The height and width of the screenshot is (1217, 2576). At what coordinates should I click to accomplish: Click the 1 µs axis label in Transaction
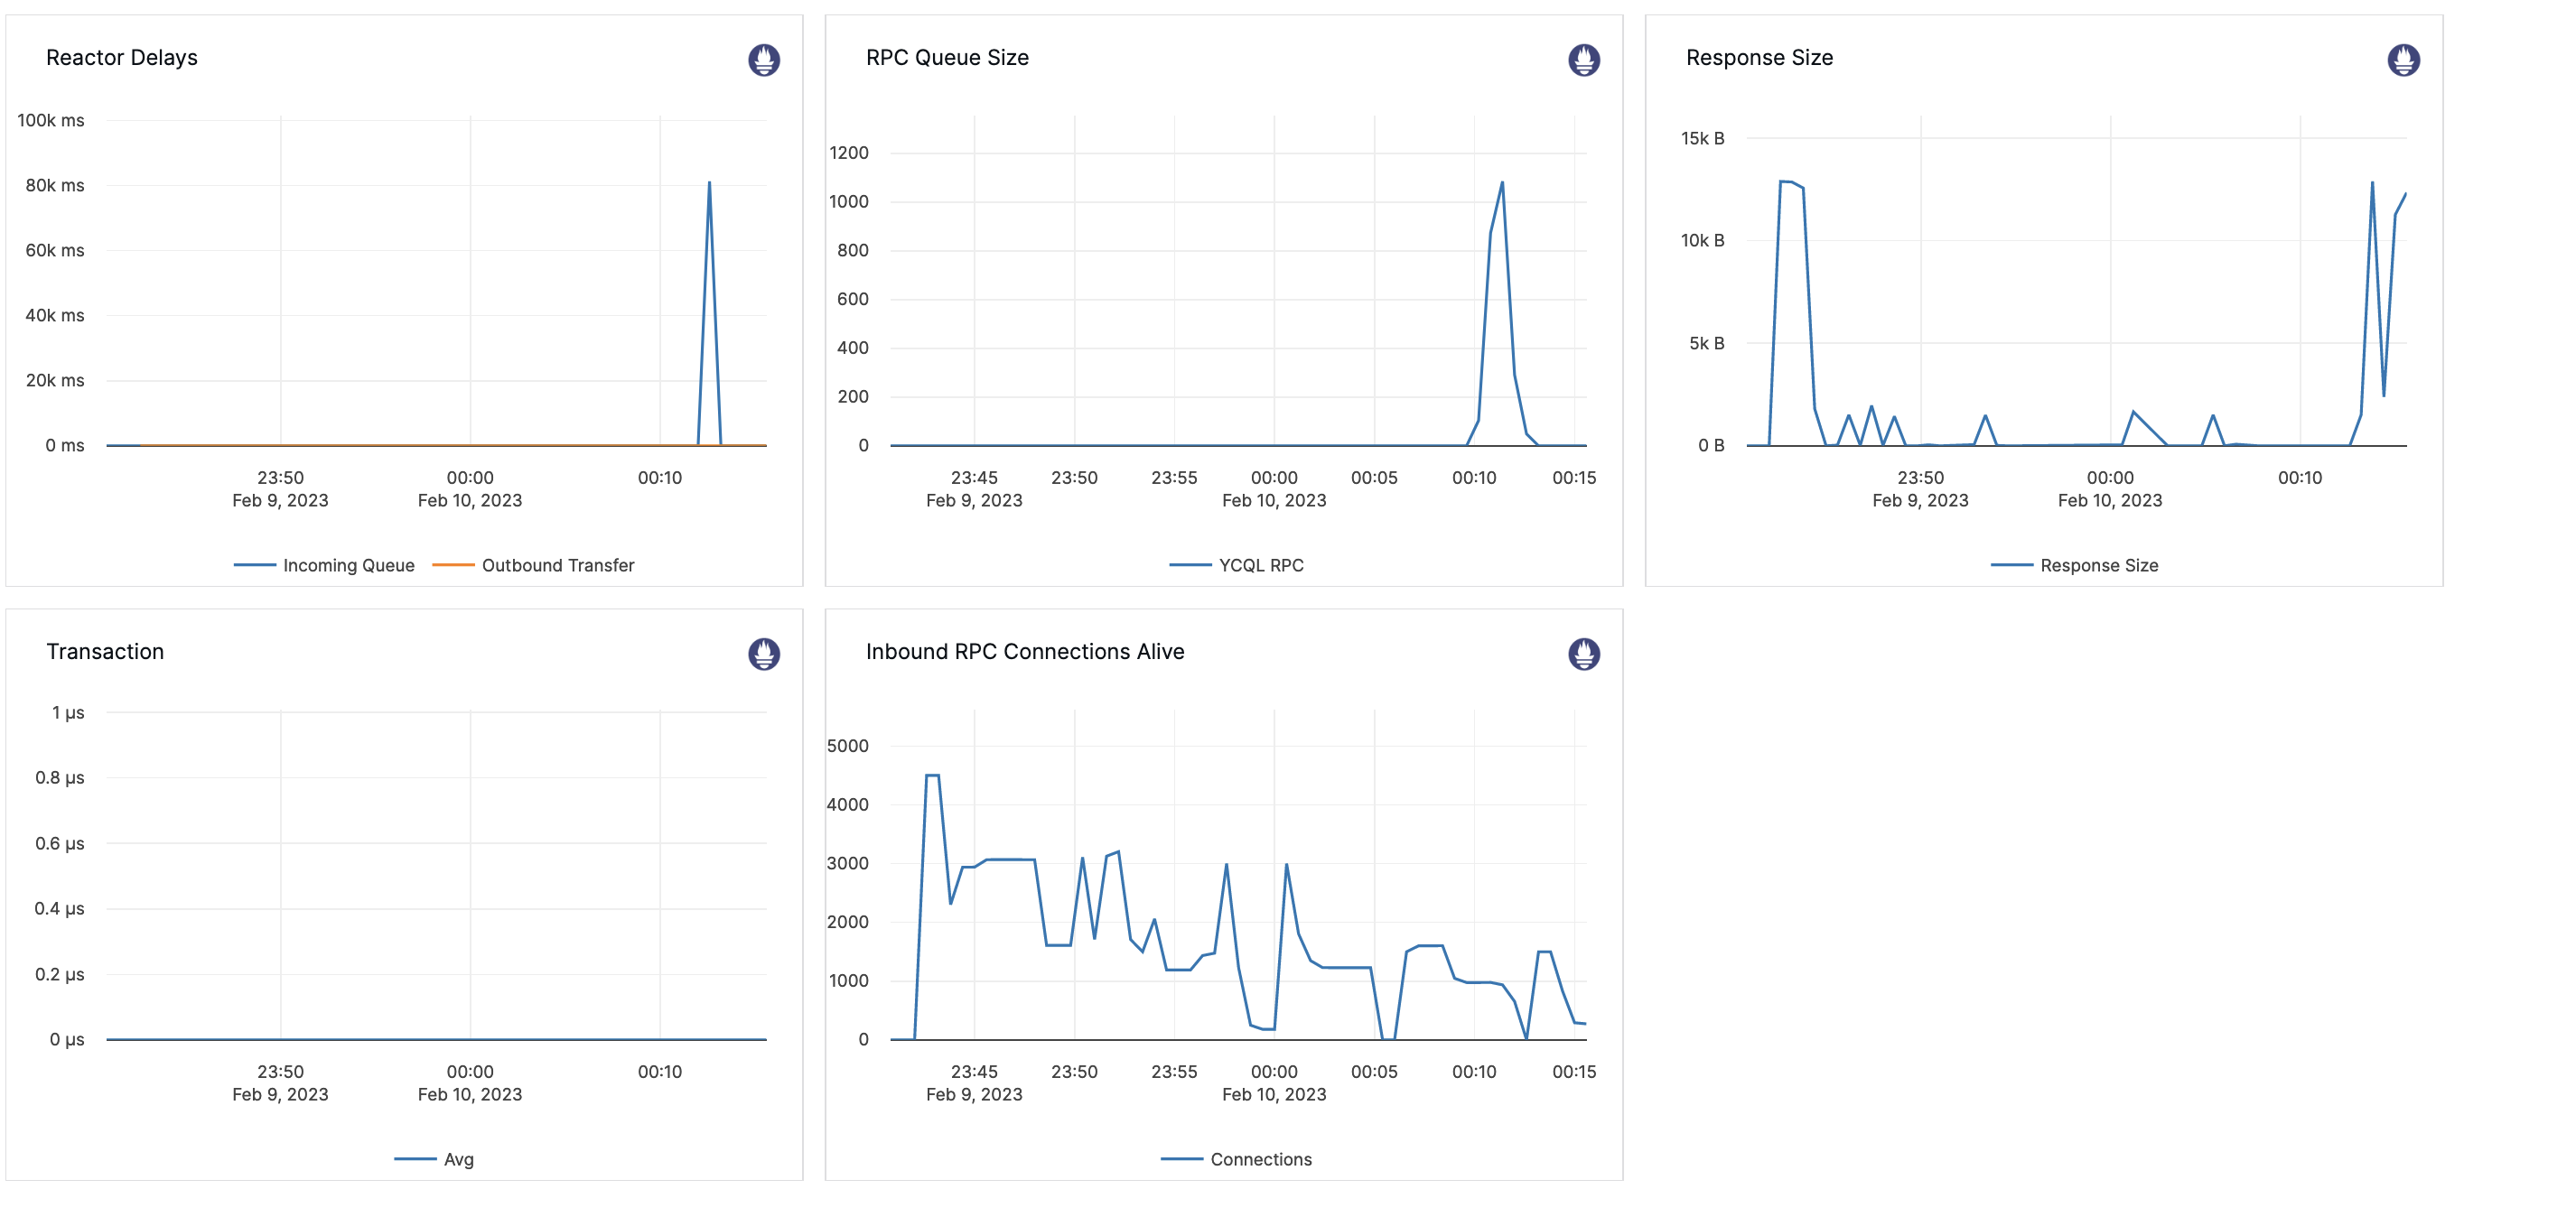pyautogui.click(x=68, y=712)
